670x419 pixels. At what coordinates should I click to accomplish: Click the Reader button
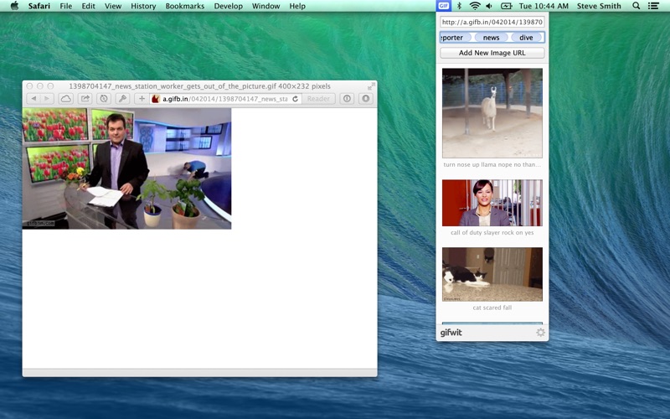tap(318, 99)
